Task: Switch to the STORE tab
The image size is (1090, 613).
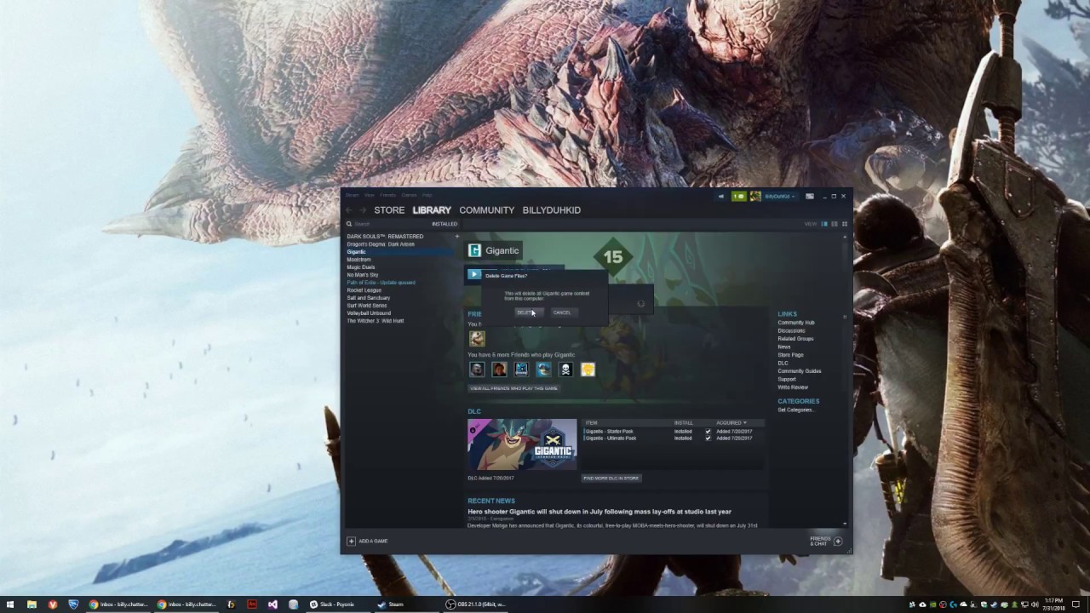Action: (389, 210)
